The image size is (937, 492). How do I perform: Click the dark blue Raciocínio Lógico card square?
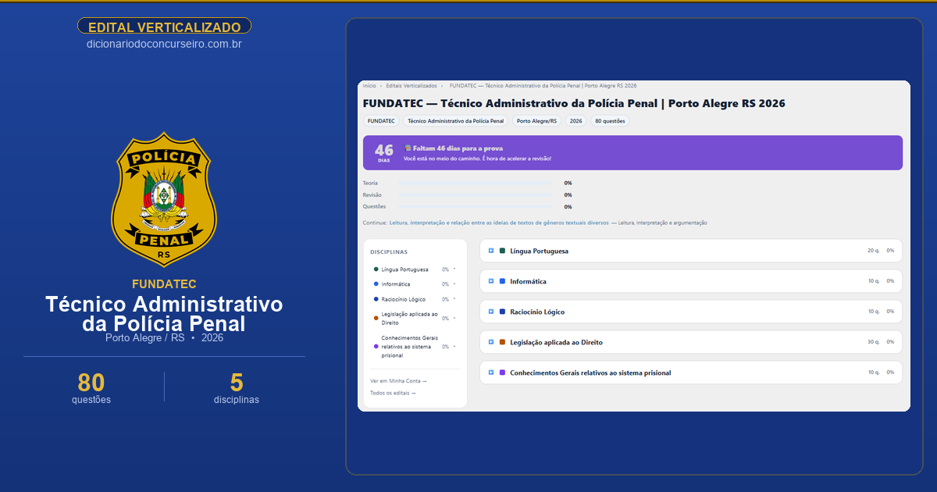point(502,312)
